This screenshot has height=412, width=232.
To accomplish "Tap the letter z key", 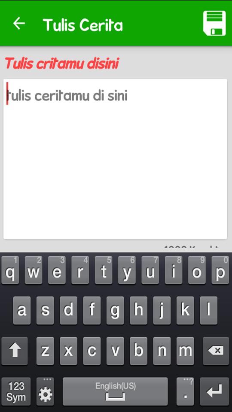I will click(x=45, y=351).
